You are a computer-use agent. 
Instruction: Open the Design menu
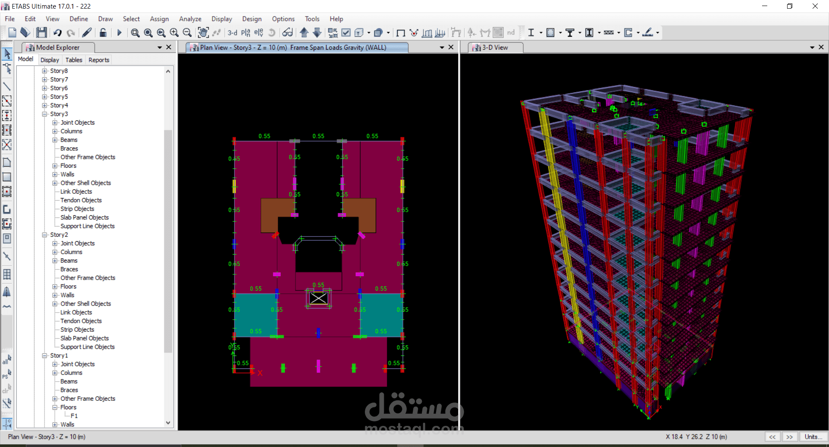tap(252, 19)
